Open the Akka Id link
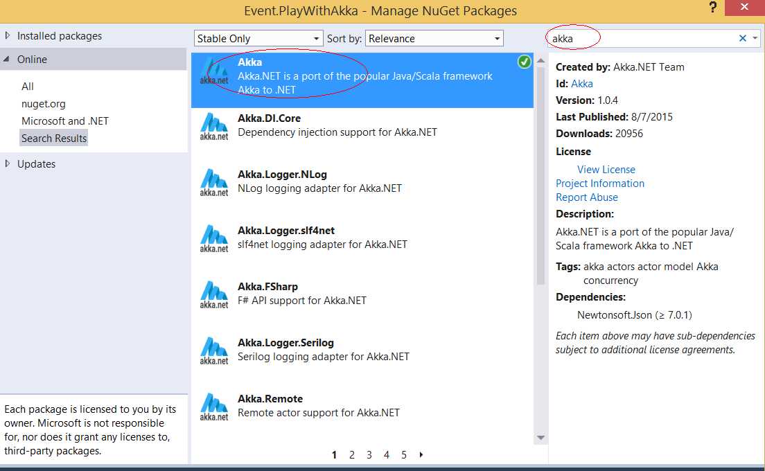Image resolution: width=765 pixels, height=471 pixels. [582, 83]
